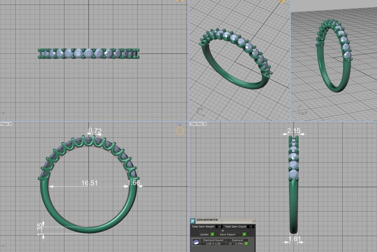Click the green Update arrow button
Screen dimensions: 377x252
coord(212,234)
